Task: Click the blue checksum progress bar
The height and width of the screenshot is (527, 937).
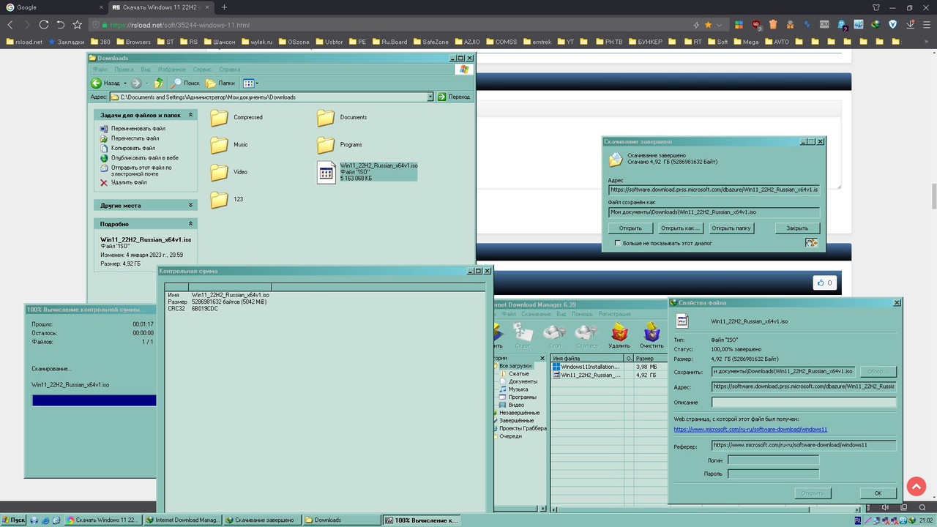Action: tap(93, 400)
